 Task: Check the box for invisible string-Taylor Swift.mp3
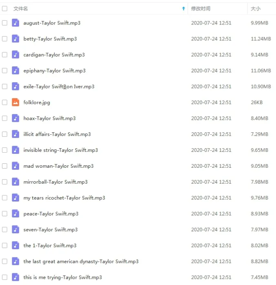(x=5, y=150)
